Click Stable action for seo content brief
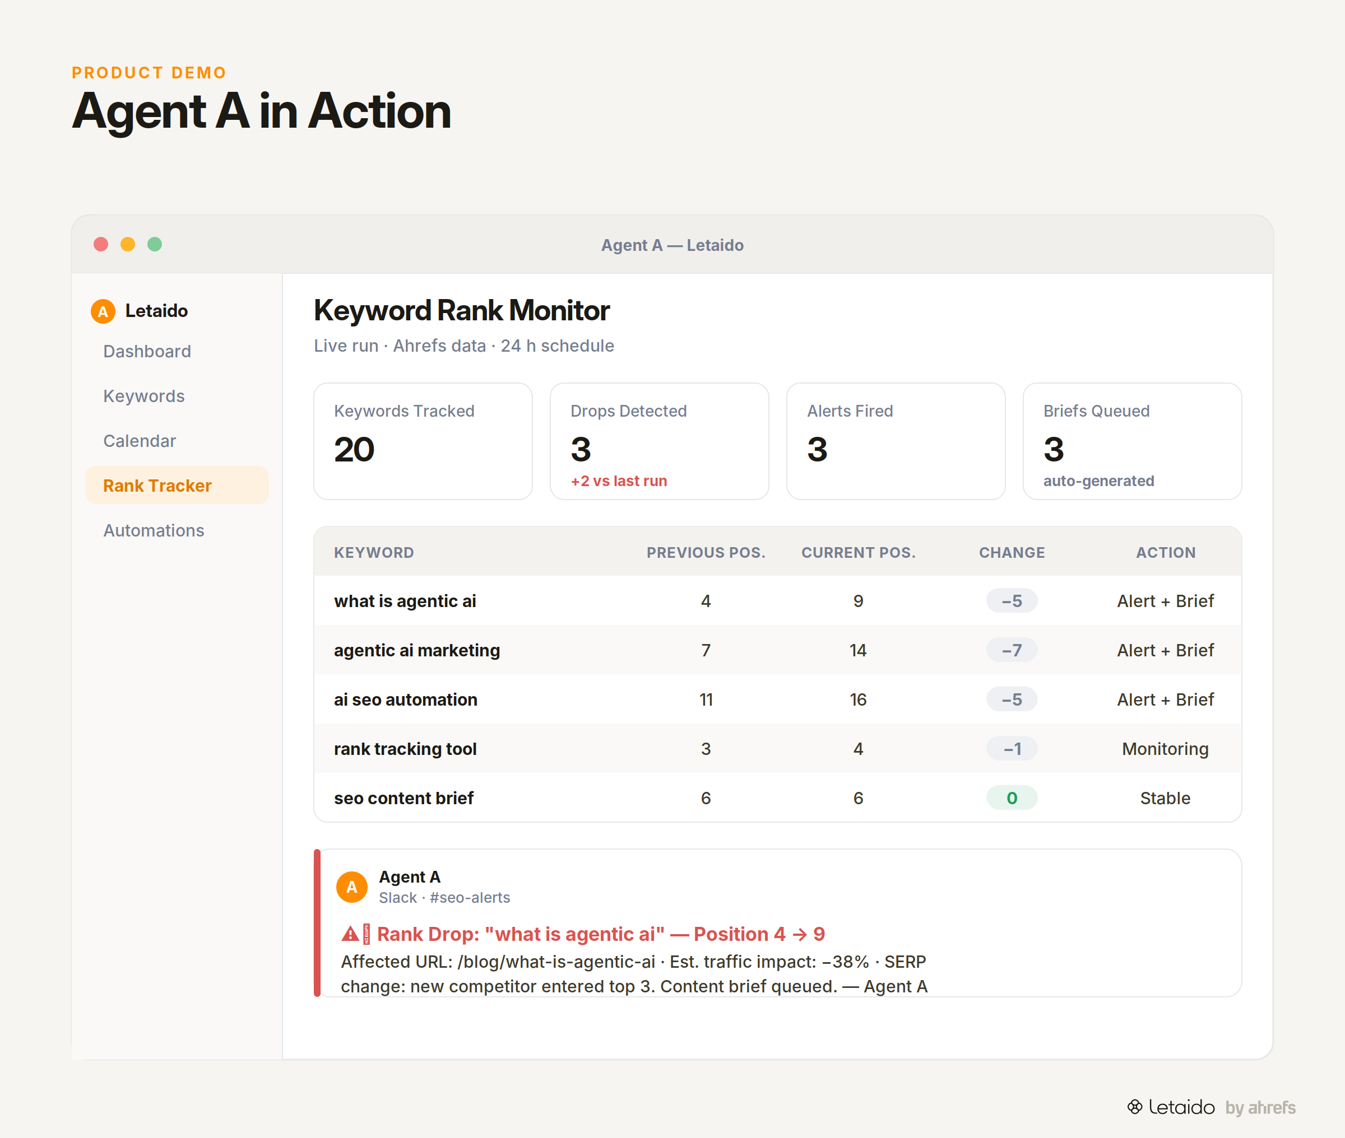The height and width of the screenshot is (1138, 1345). coord(1166,798)
